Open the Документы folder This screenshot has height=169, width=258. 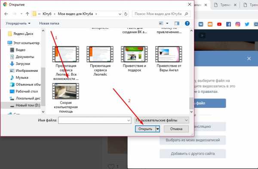click(x=22, y=57)
